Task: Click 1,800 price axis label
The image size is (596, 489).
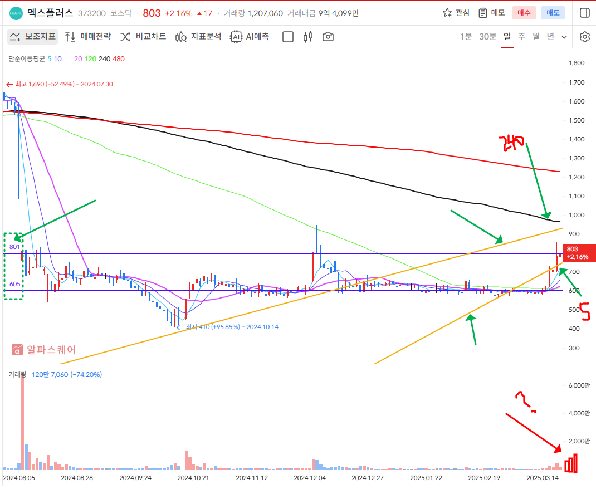Action: pyautogui.click(x=577, y=63)
